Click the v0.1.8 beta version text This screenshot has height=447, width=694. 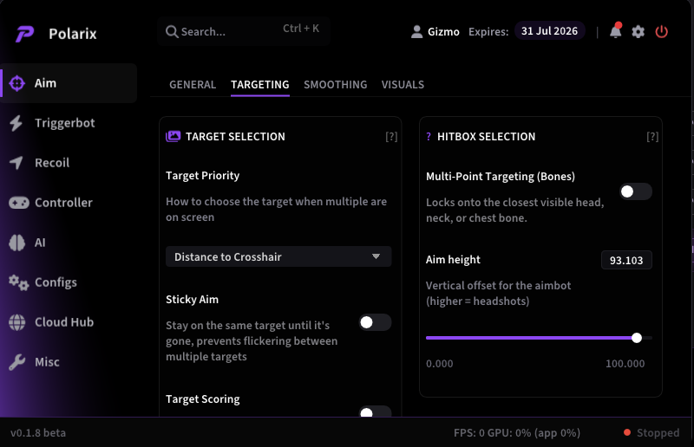coord(38,432)
